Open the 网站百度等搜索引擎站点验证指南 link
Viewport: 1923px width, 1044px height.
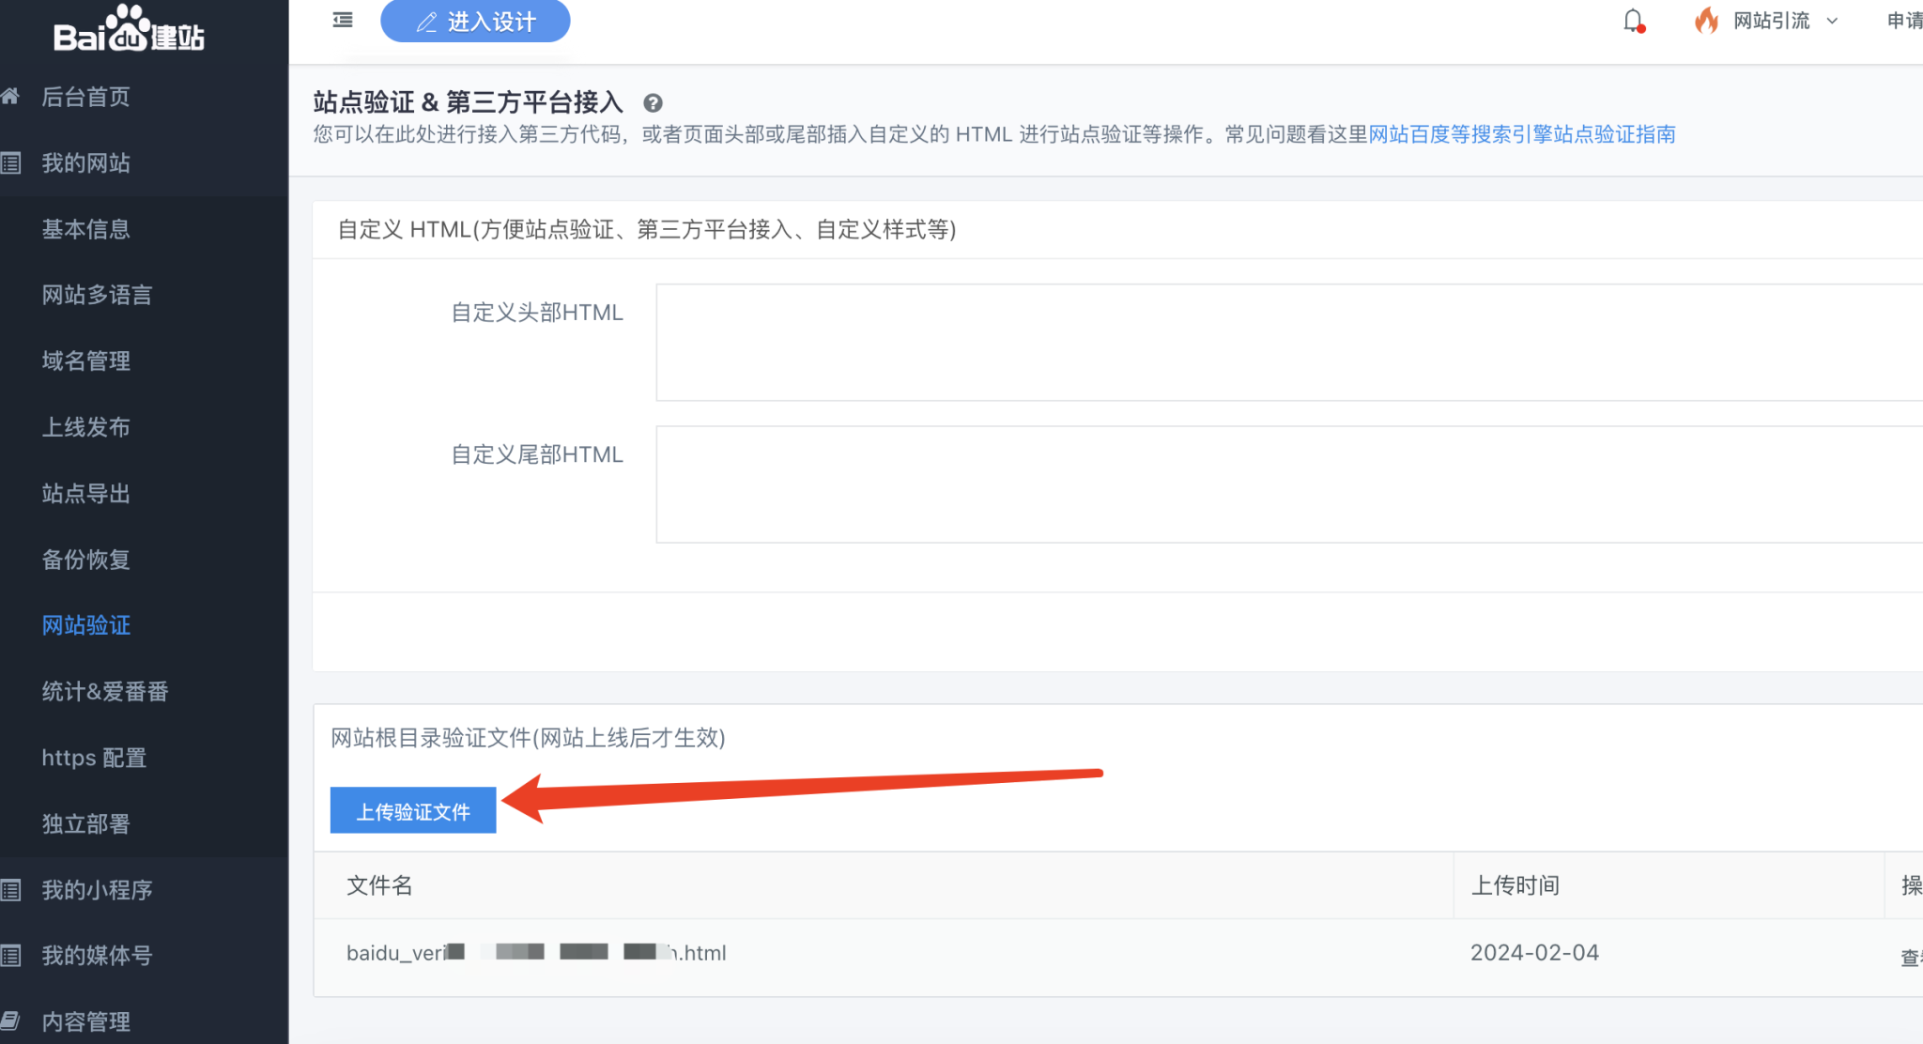coord(1521,134)
